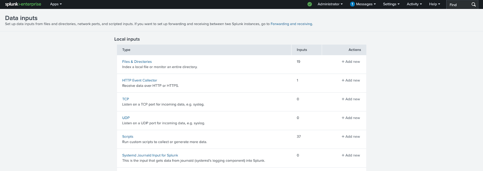483x171 pixels.
Task: Click the Splunk enterprise logo
Action: [23, 4]
